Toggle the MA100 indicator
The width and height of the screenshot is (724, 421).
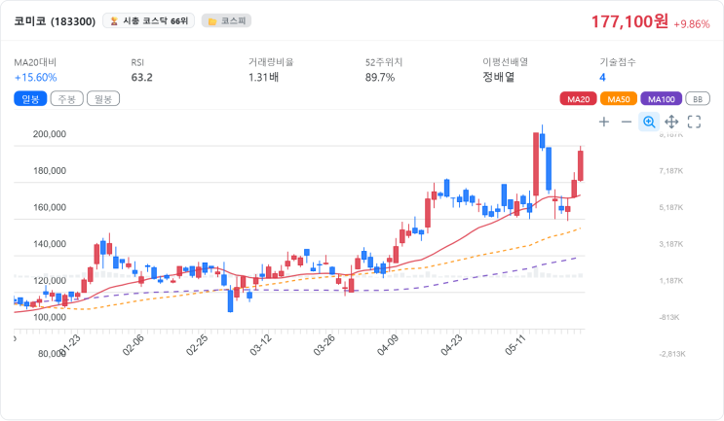click(662, 99)
